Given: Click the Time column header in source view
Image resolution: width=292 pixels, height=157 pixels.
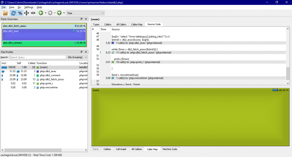Looking at the screenshot, I should click(105, 29).
